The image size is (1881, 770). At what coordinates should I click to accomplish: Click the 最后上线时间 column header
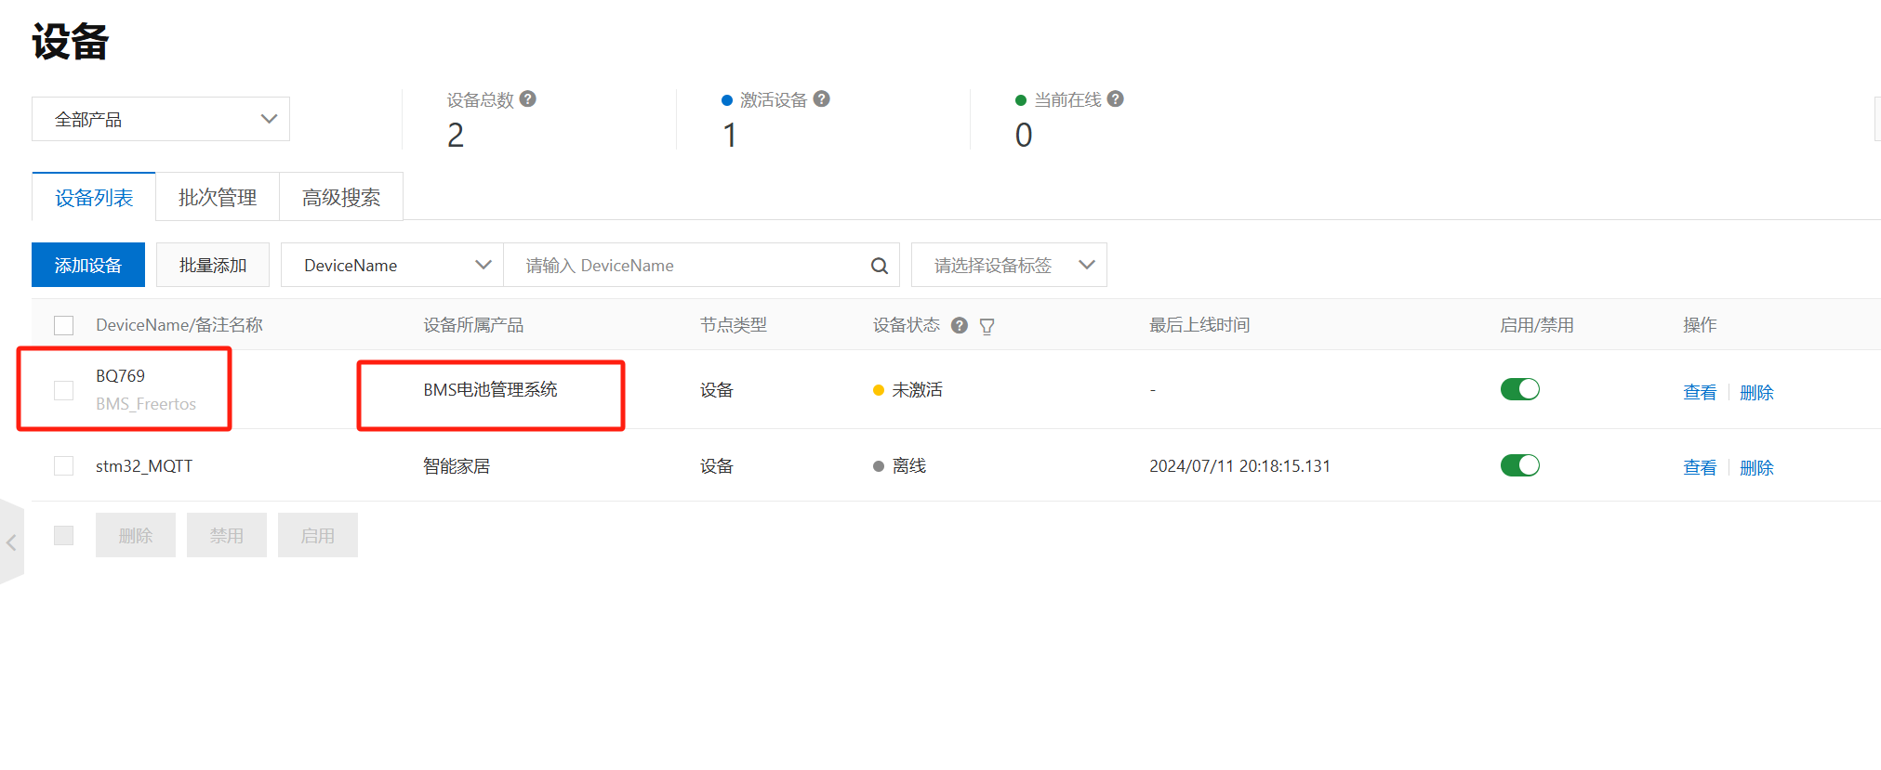(x=1199, y=324)
